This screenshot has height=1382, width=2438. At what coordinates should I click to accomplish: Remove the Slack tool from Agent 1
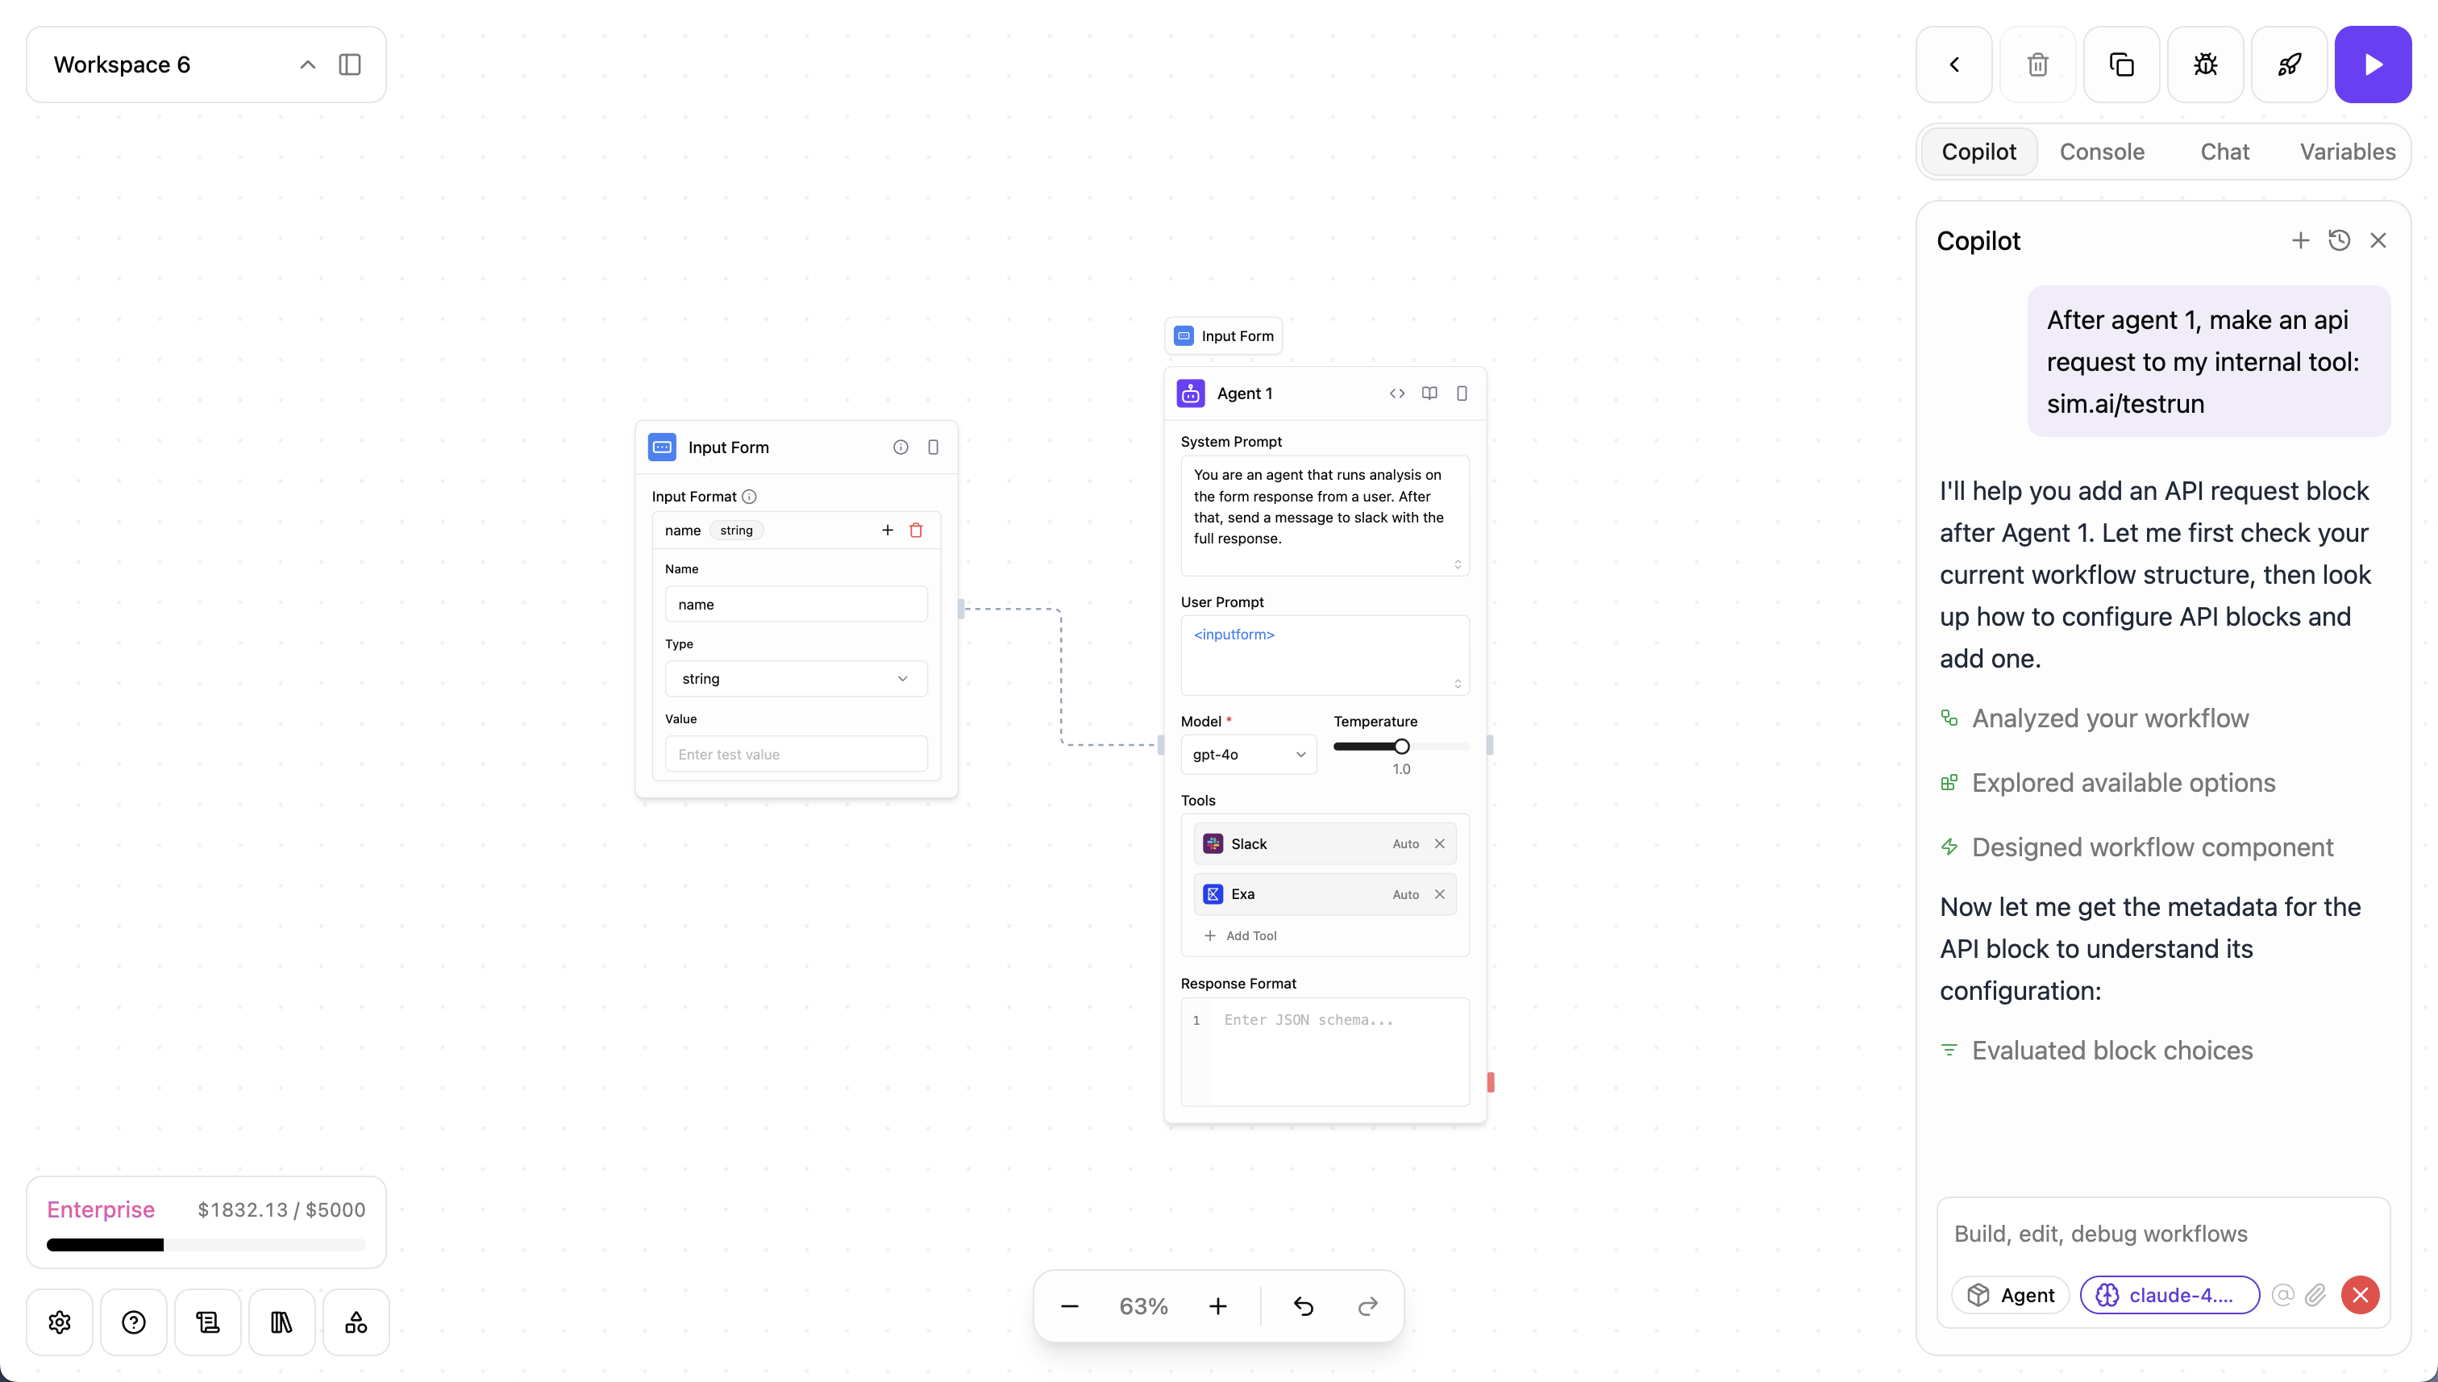pyautogui.click(x=1439, y=844)
